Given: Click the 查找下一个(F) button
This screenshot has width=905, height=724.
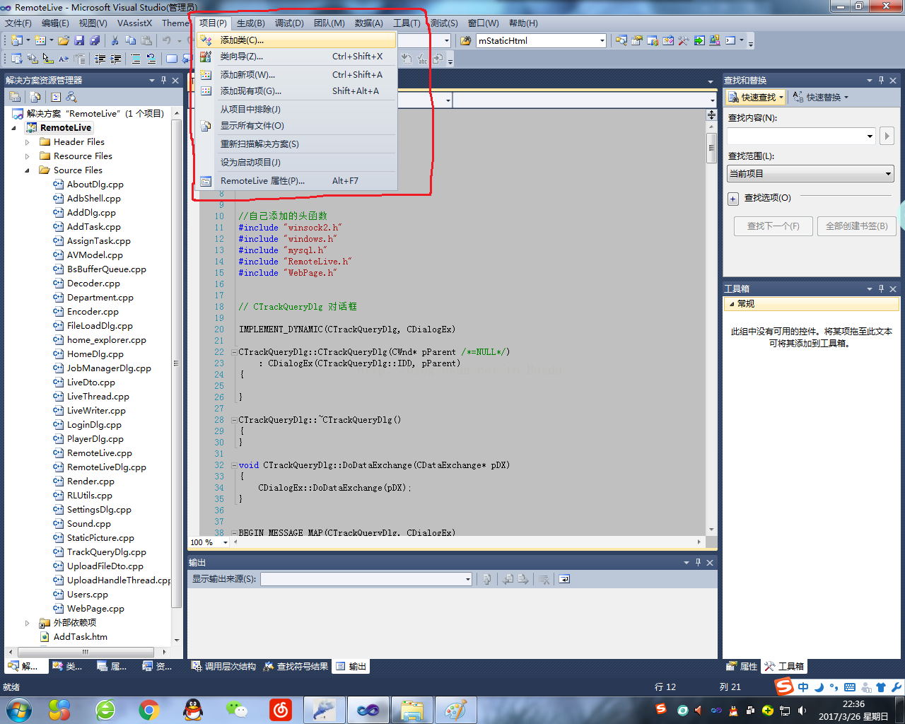Looking at the screenshot, I should 773,226.
